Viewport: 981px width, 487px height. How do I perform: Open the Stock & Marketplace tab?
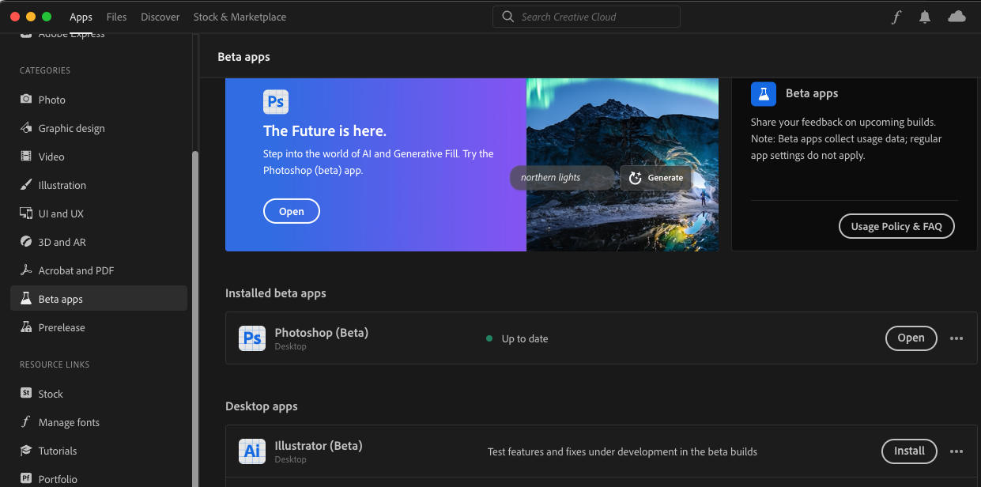[238, 16]
